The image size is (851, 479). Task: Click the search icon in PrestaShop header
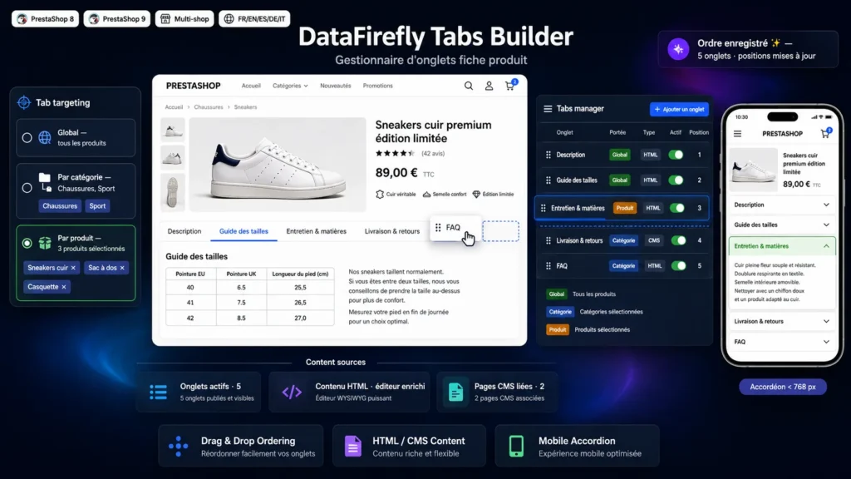[469, 86]
